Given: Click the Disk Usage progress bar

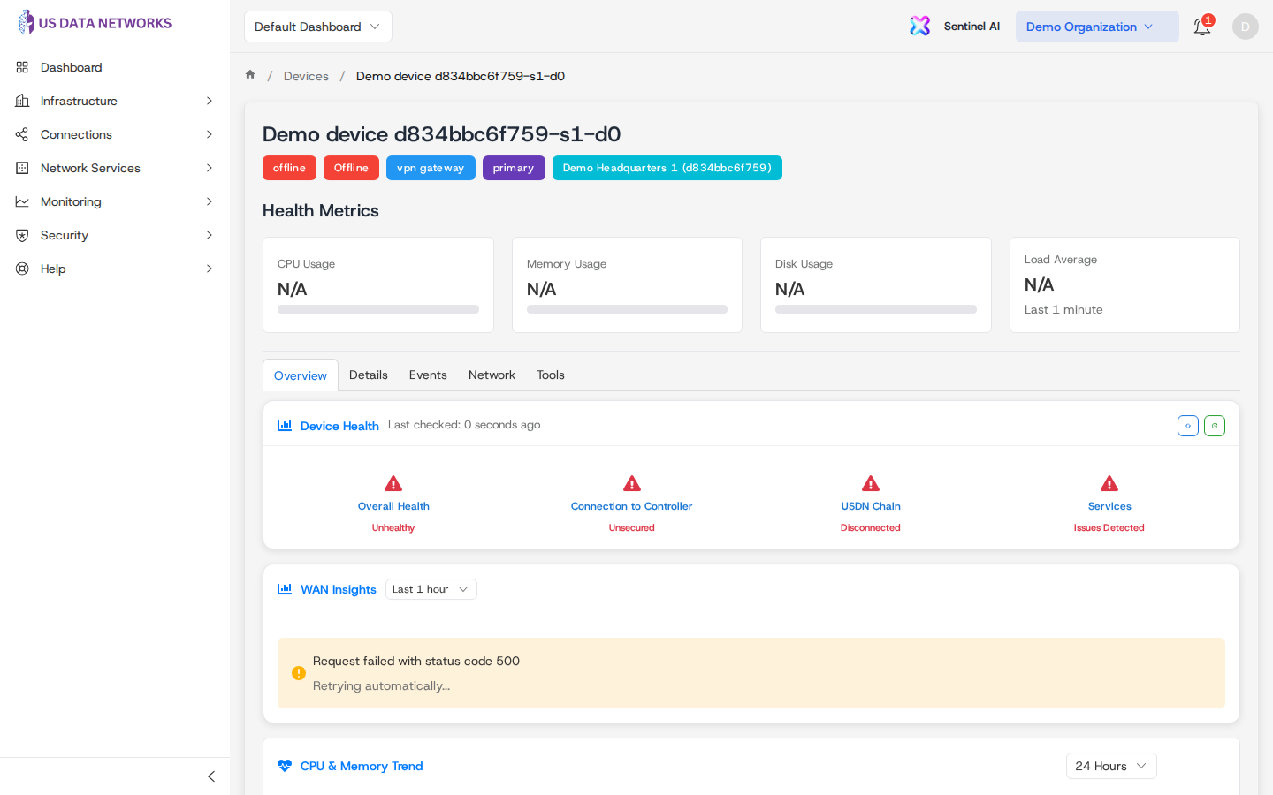Looking at the screenshot, I should pos(876,309).
